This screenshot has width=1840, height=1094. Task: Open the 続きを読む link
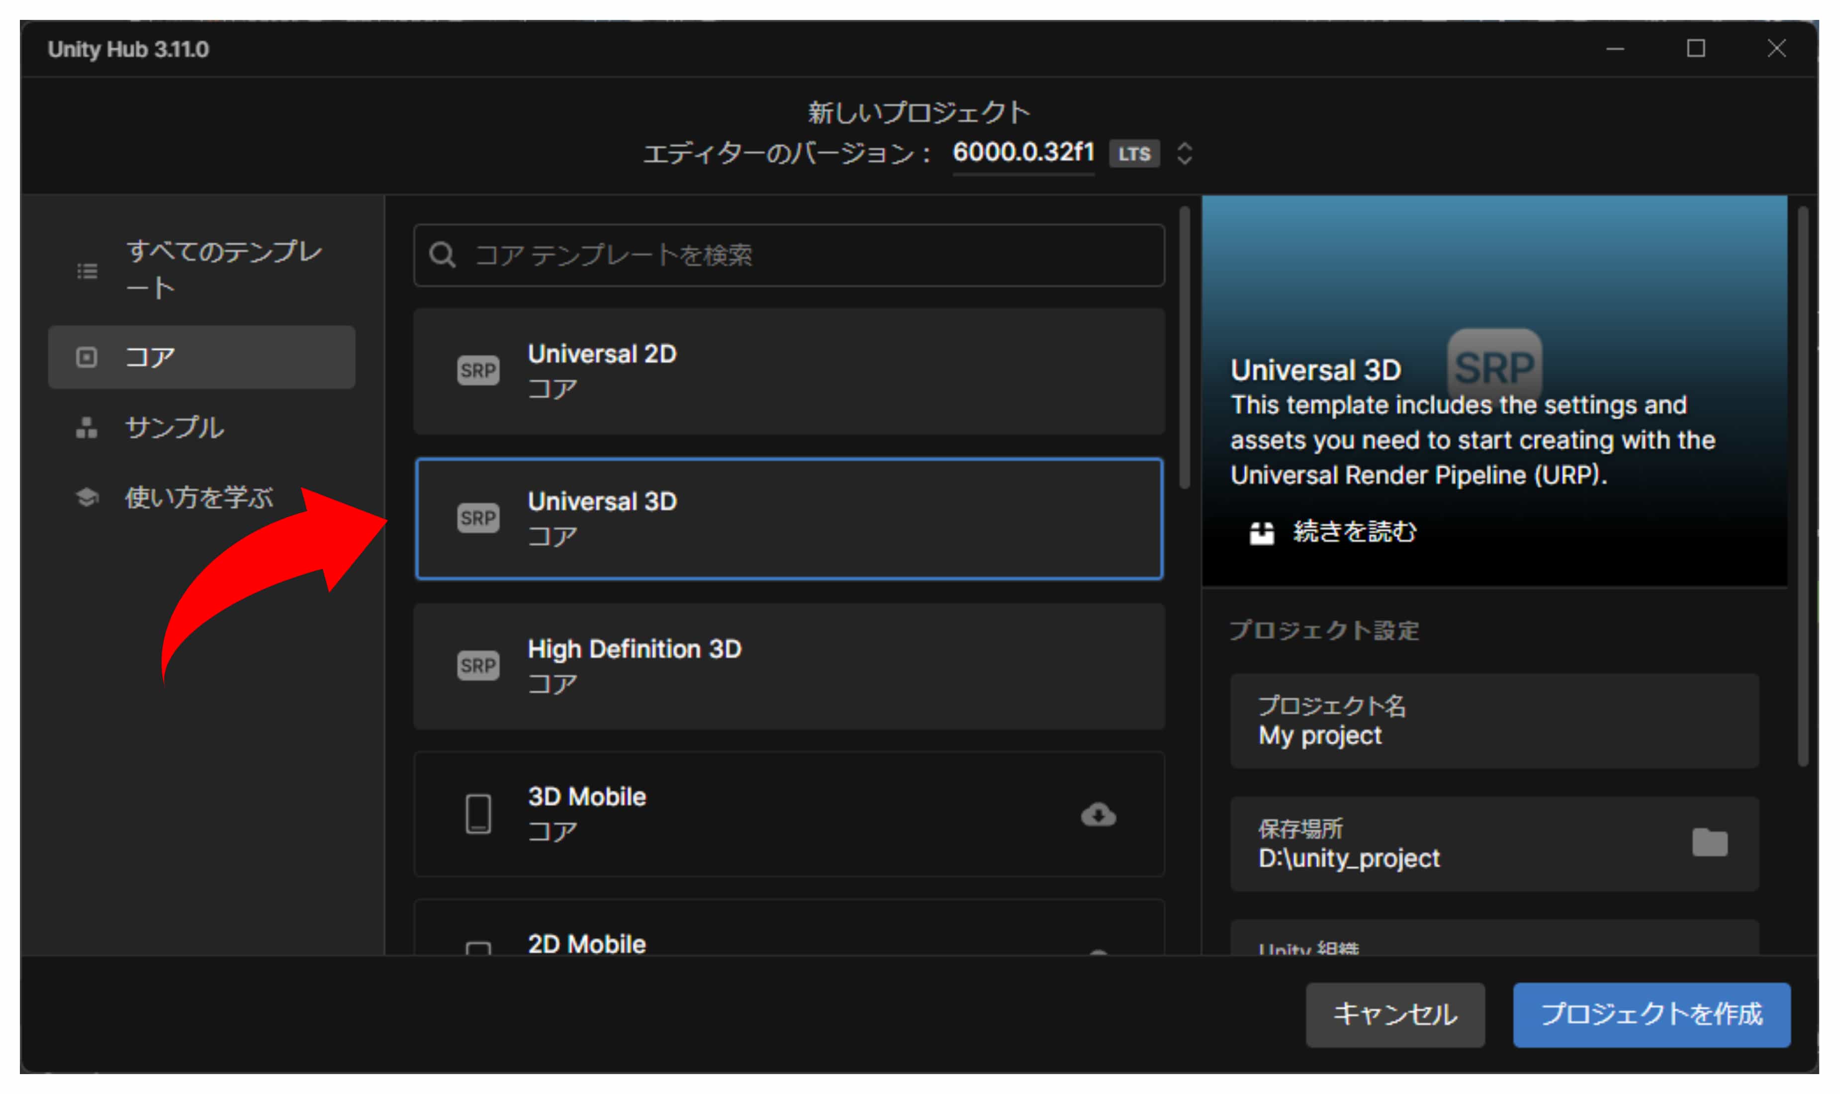(x=1354, y=532)
